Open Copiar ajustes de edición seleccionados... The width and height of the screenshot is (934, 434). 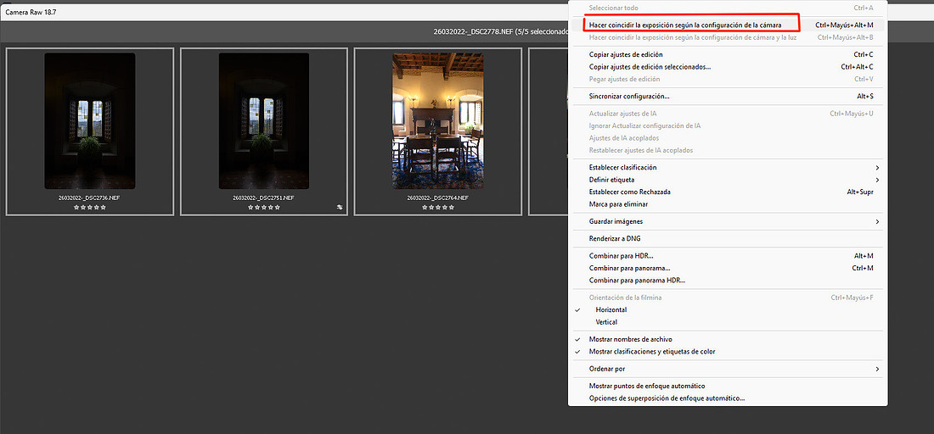click(728, 67)
